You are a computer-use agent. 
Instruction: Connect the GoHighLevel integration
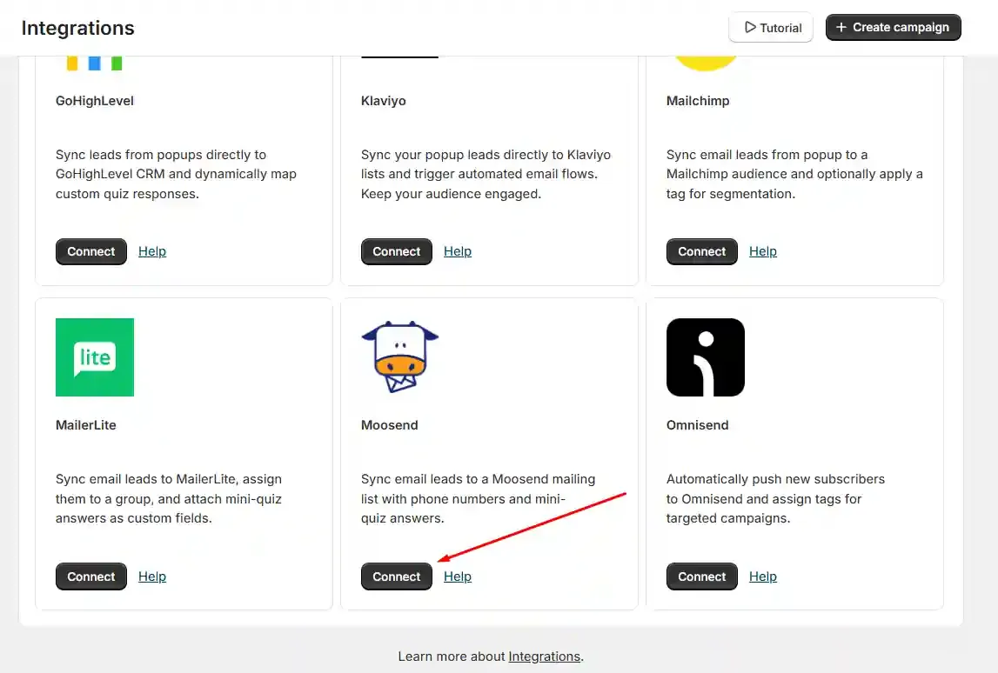[91, 251]
